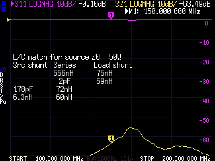Viewport: 215px width, 161px height.
Task: Click the -40 scale label
Action: 204,101
